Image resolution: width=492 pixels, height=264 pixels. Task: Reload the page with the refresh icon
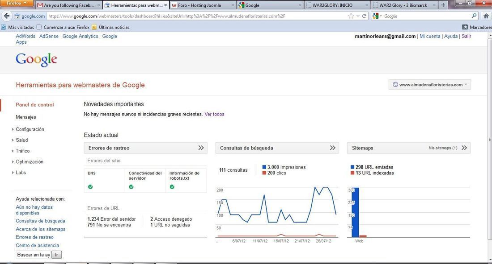coord(364,16)
